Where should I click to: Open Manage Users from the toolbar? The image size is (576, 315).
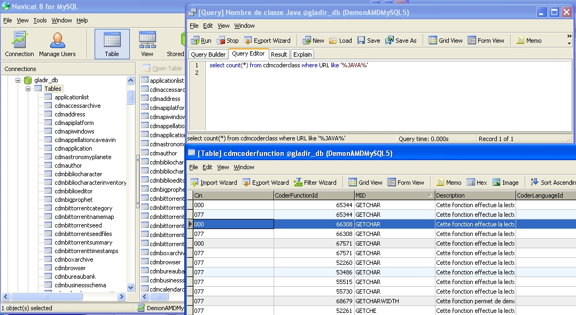click(57, 44)
